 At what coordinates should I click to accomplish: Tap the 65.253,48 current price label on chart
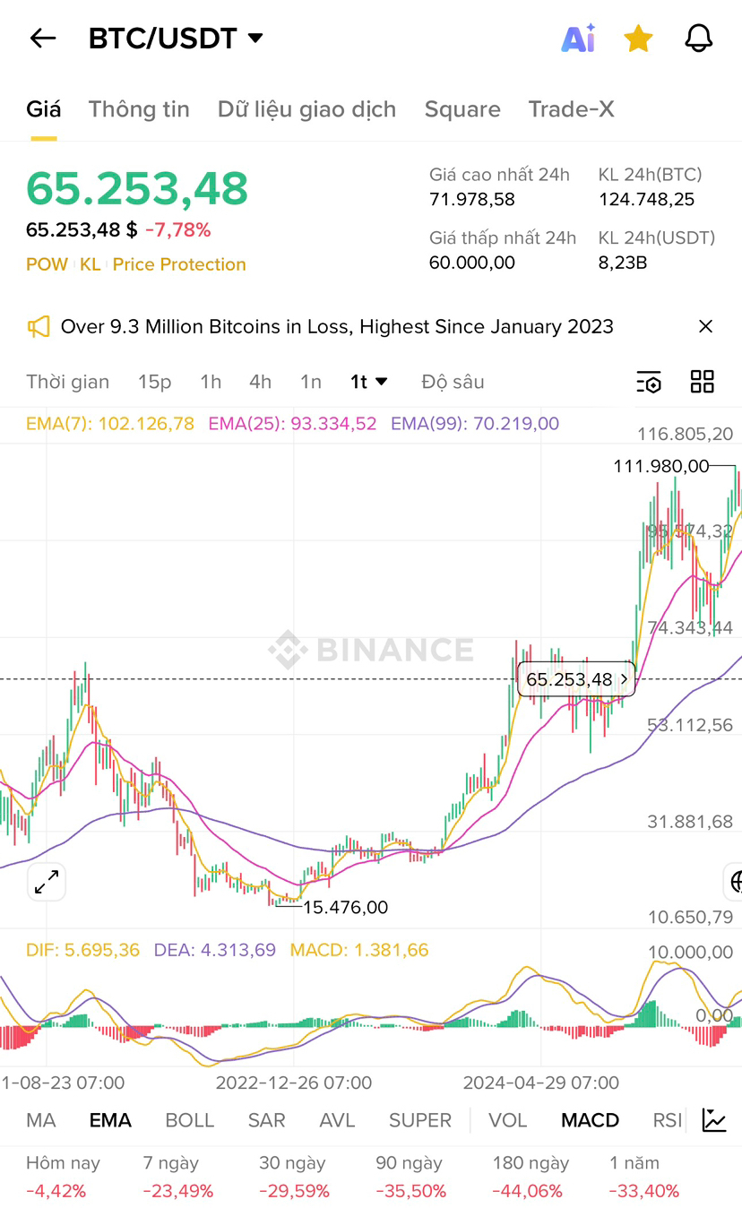[576, 679]
